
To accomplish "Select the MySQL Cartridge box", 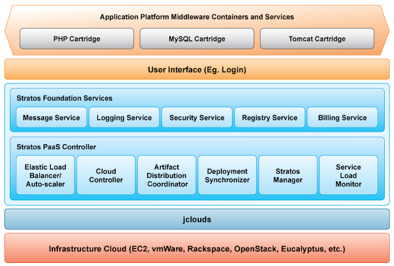I will [x=197, y=39].
